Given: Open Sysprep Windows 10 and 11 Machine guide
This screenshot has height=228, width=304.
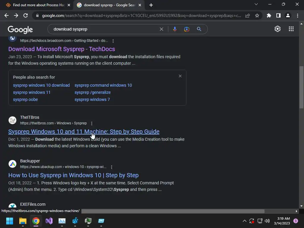Looking at the screenshot, I should click(x=84, y=132).
